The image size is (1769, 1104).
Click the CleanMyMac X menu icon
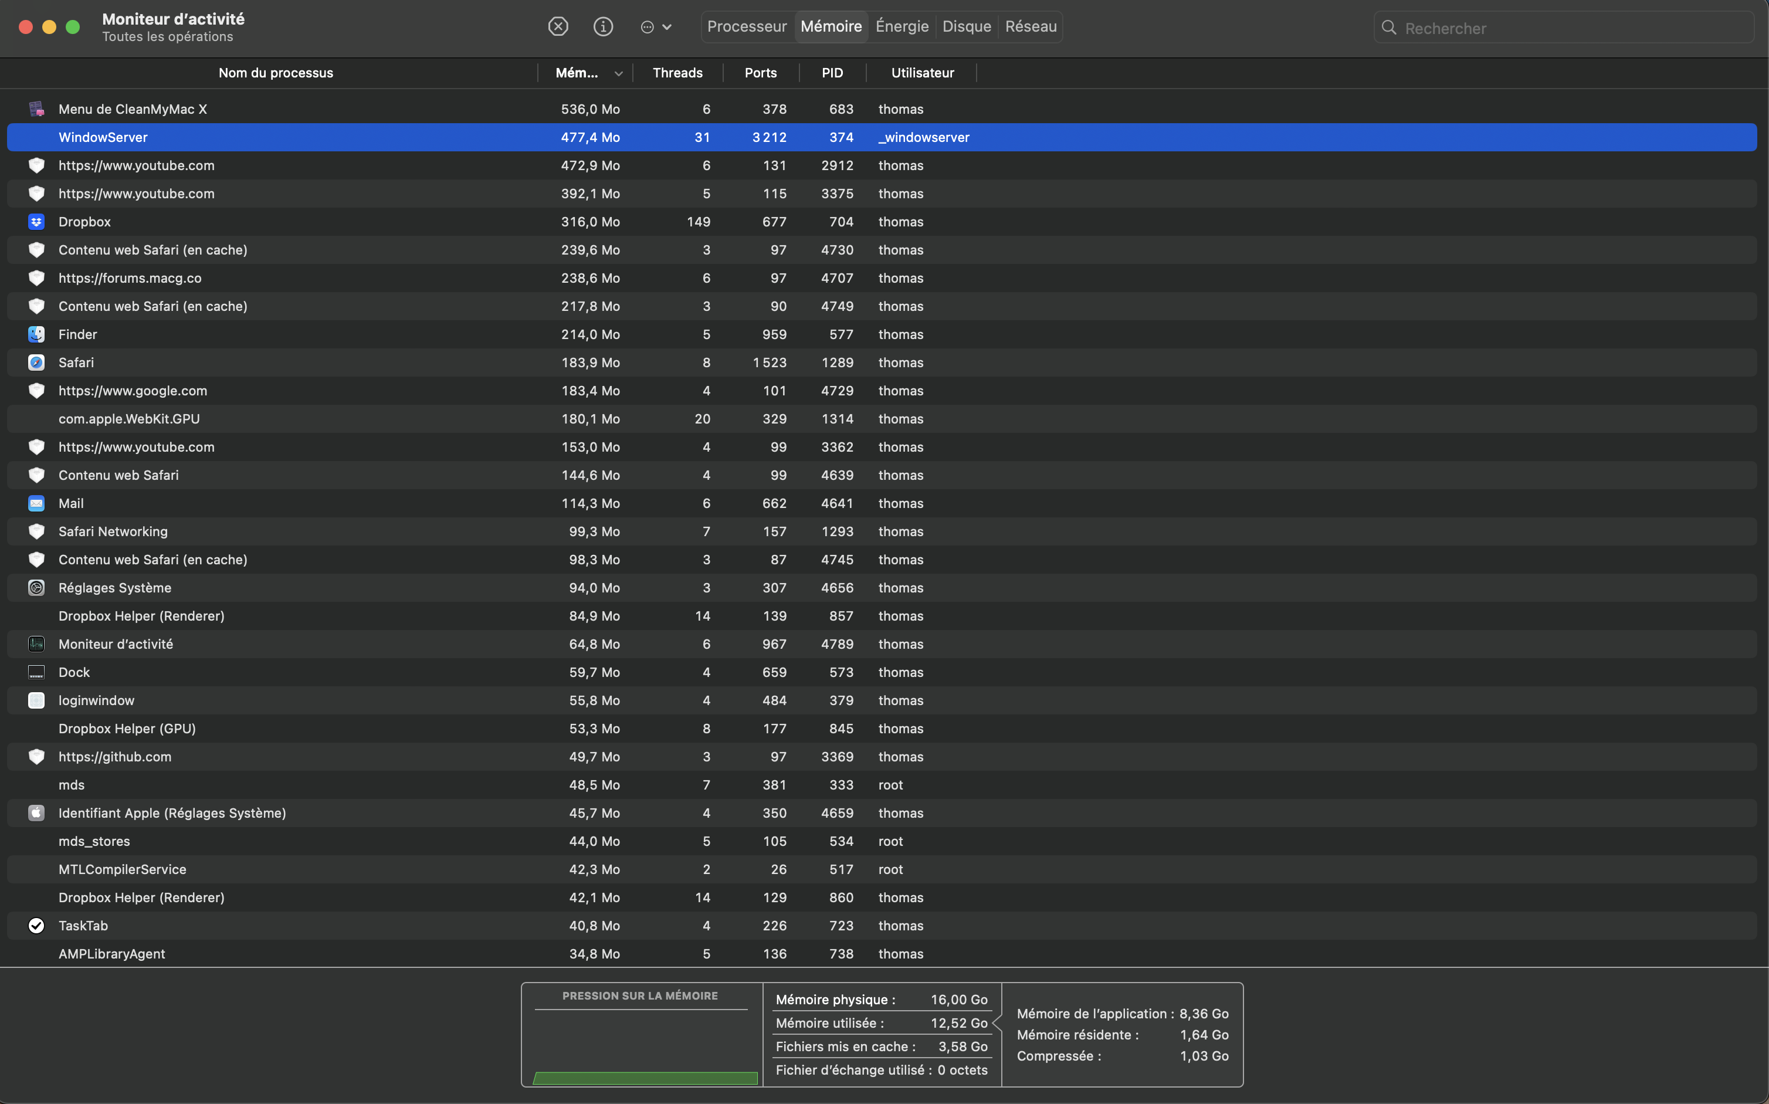tap(36, 110)
